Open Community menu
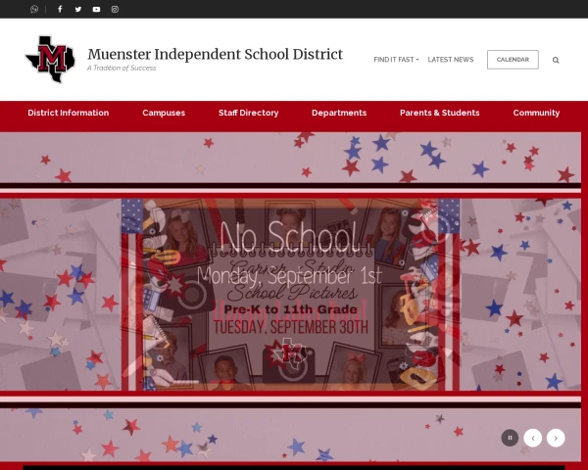 click(536, 113)
